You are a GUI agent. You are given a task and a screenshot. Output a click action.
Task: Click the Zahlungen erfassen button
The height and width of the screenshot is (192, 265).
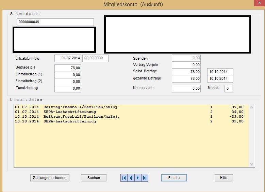(x=50, y=178)
